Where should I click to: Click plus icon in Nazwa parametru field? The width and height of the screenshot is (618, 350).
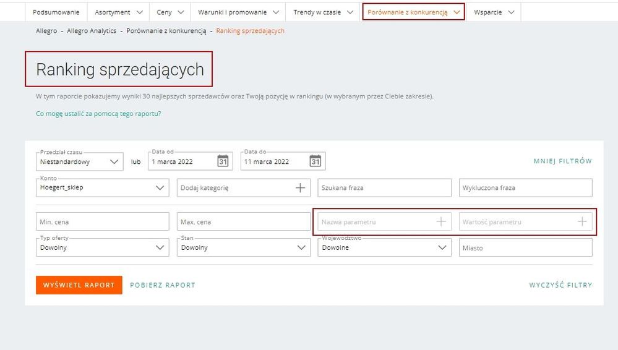point(441,222)
